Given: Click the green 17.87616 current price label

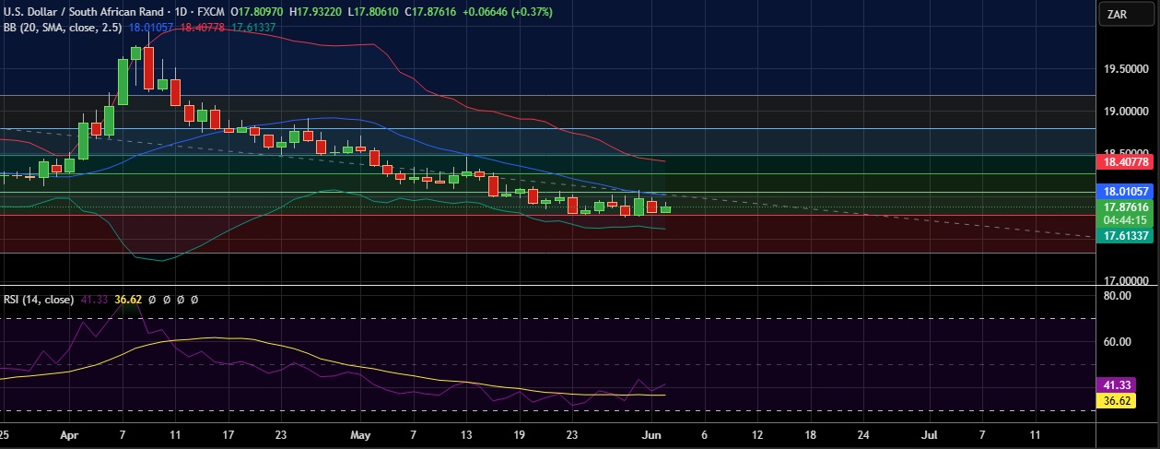Looking at the screenshot, I should (1123, 207).
